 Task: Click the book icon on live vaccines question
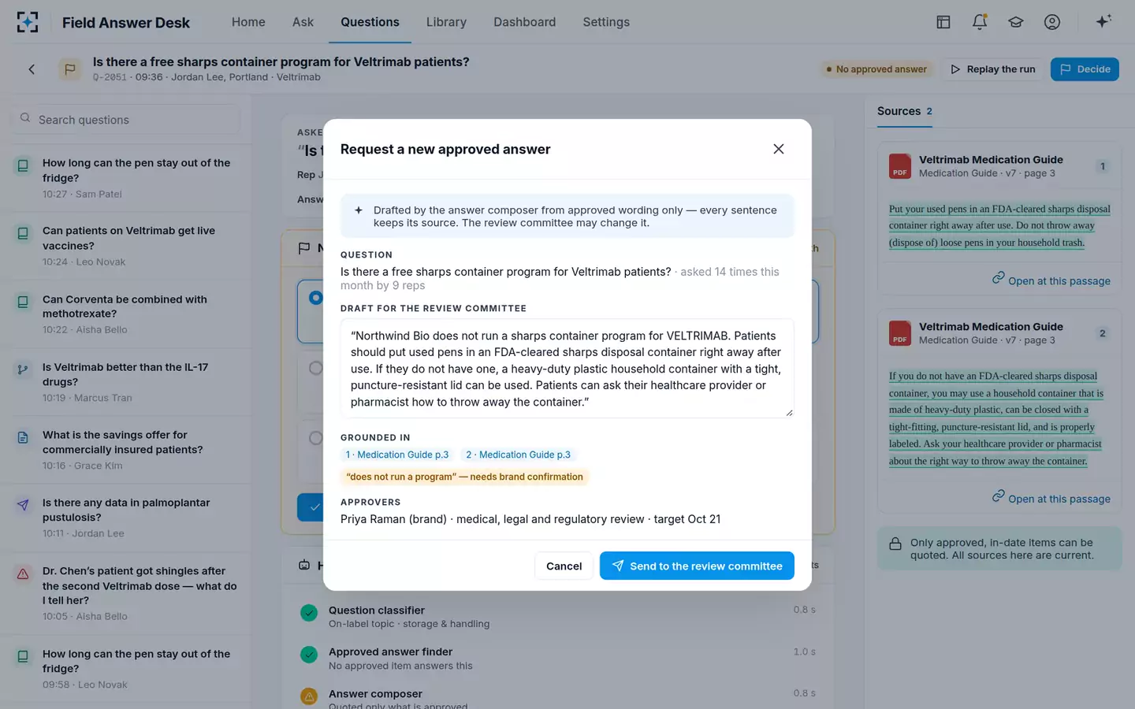coord(23,233)
